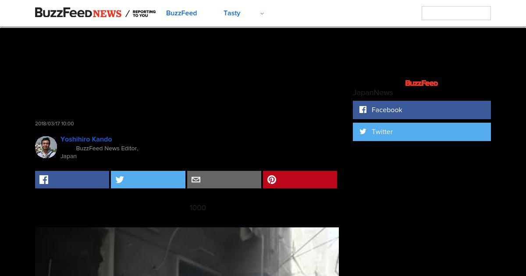Open Yoshihiro Kando author profile link
The image size is (526, 276).
coord(86,139)
